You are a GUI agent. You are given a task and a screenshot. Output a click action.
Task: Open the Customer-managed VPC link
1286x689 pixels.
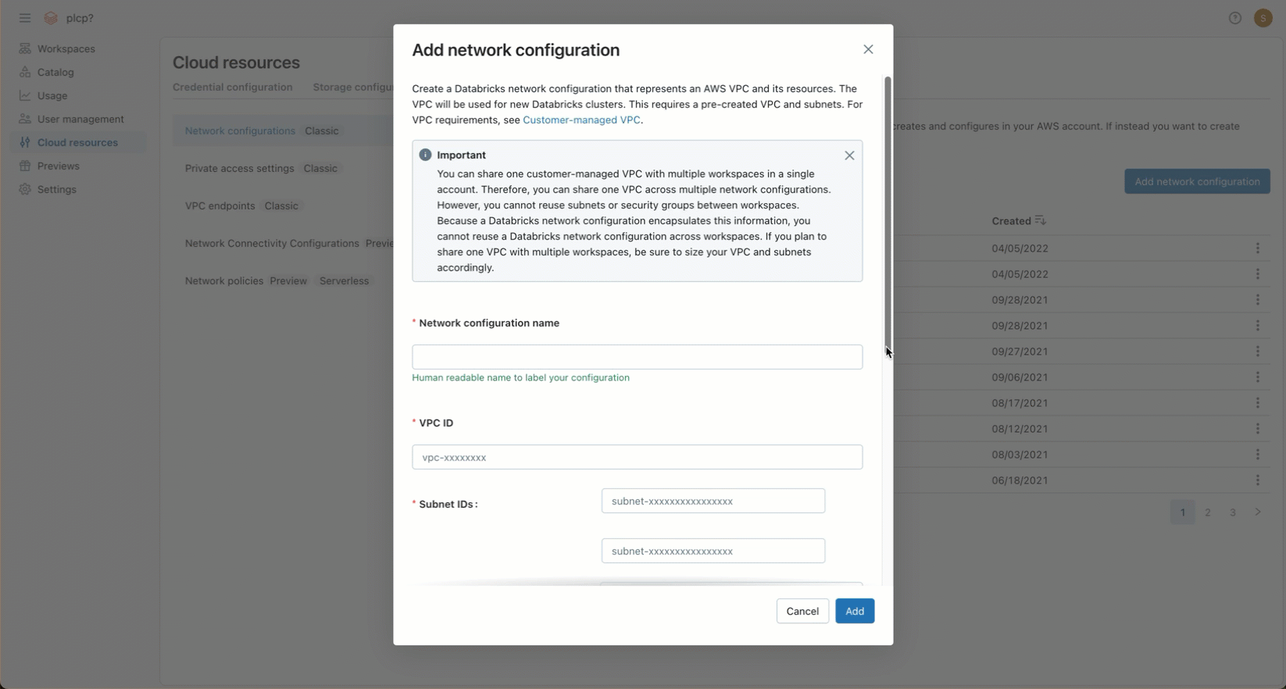coord(581,120)
